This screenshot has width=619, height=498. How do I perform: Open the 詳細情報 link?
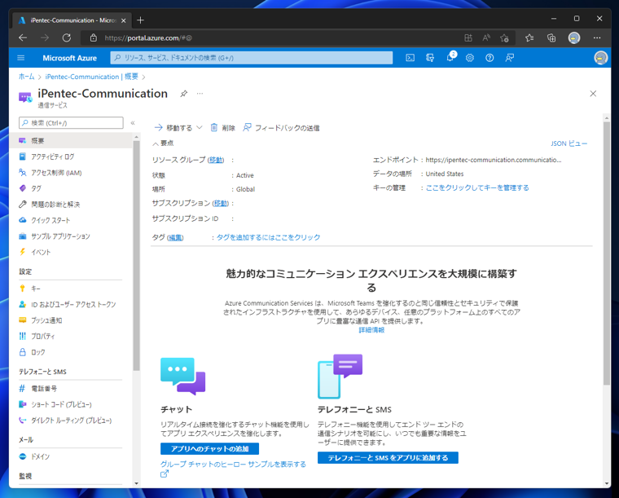coord(371,330)
